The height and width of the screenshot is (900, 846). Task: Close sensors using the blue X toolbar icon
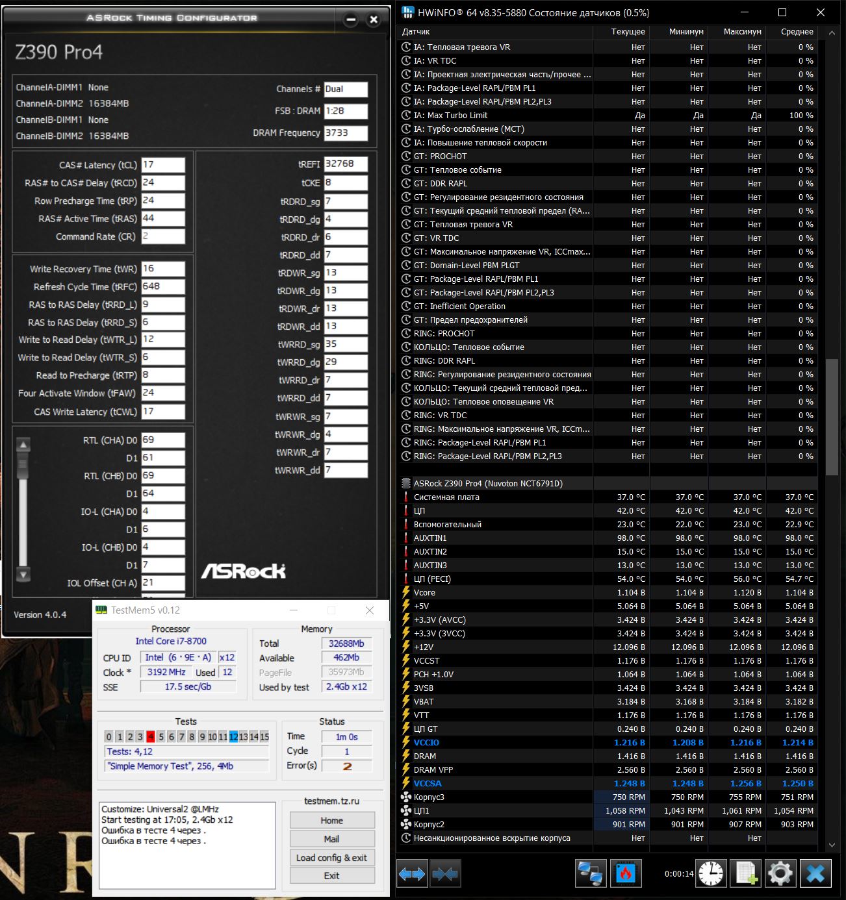click(815, 873)
